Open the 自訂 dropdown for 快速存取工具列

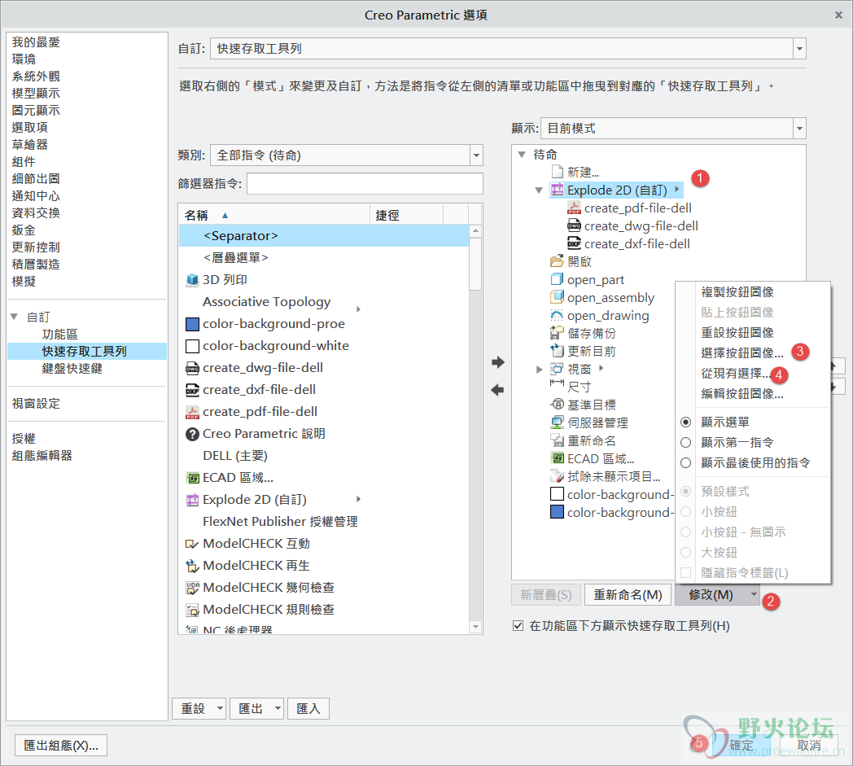(x=799, y=48)
